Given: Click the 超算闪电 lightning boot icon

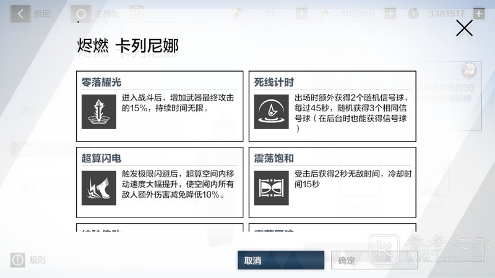Looking at the screenshot, I should 99,188.
